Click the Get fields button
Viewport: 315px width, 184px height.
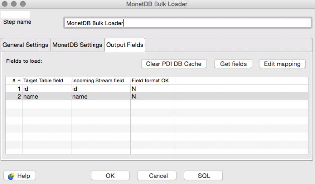click(x=233, y=64)
